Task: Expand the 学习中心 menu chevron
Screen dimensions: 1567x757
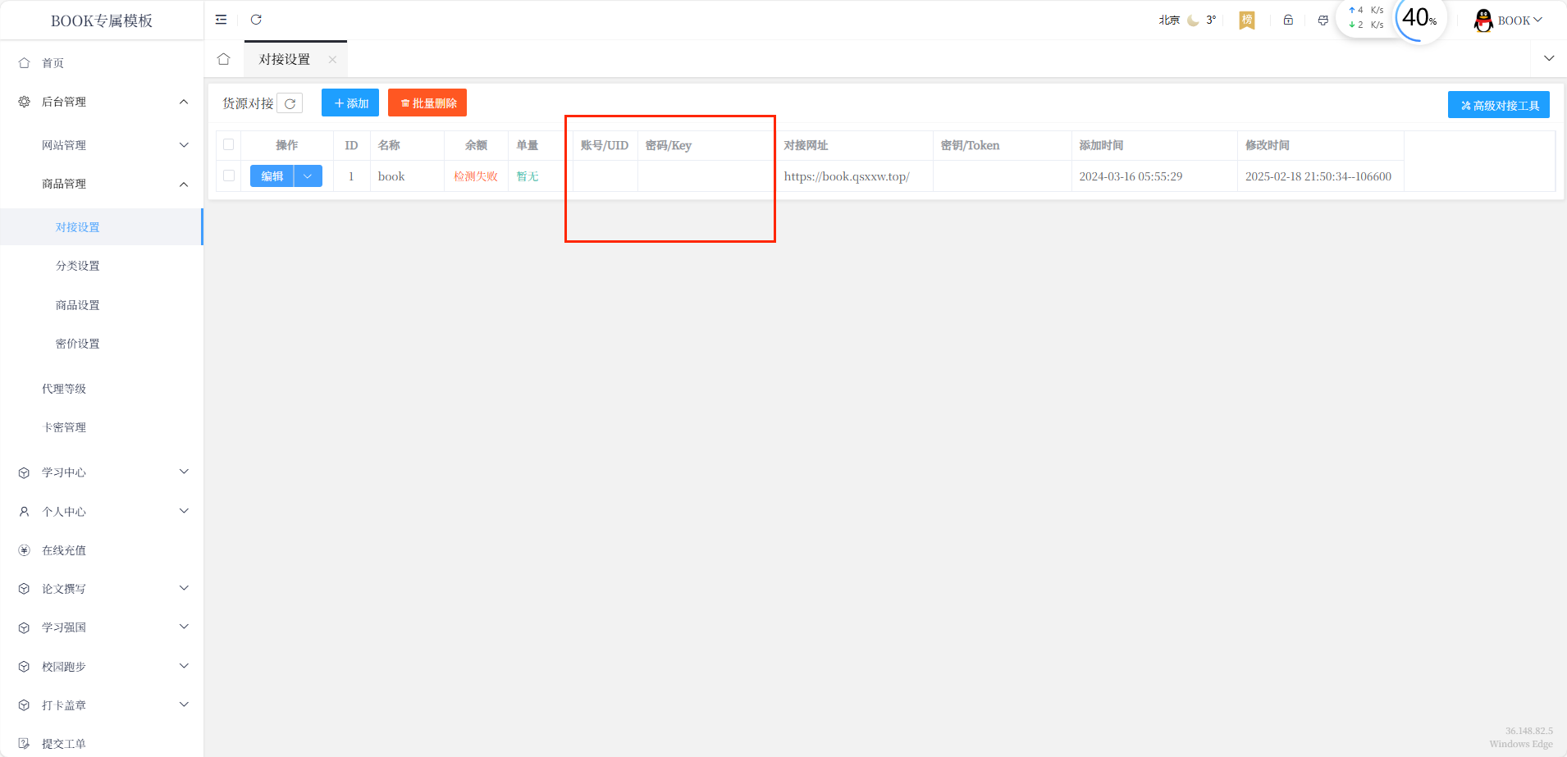Action: (x=184, y=472)
